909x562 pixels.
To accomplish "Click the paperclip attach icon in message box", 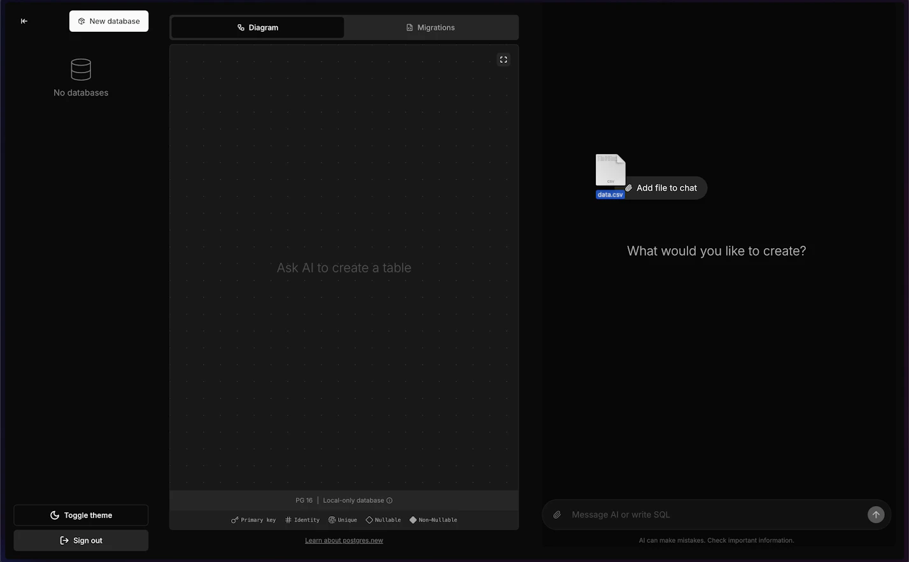I will click(557, 515).
